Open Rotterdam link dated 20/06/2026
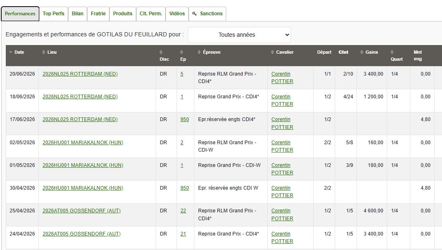The height and width of the screenshot is (250, 442). click(x=80, y=74)
